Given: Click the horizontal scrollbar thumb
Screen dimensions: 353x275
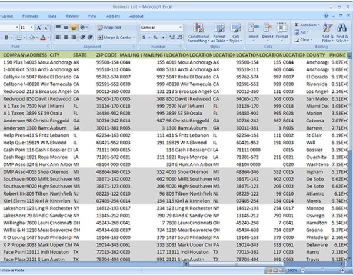Looking at the screenshot, I should point(236,264).
